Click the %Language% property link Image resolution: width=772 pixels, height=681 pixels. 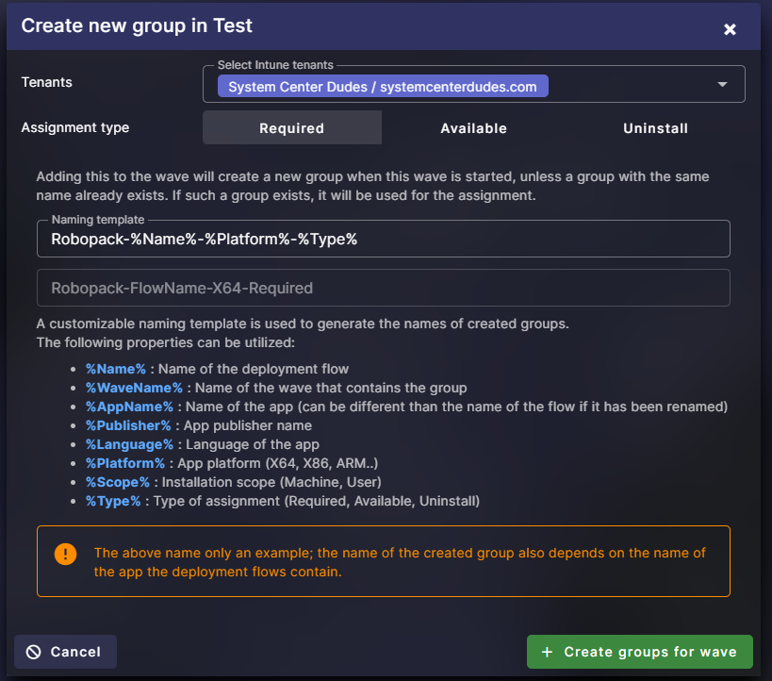click(127, 444)
